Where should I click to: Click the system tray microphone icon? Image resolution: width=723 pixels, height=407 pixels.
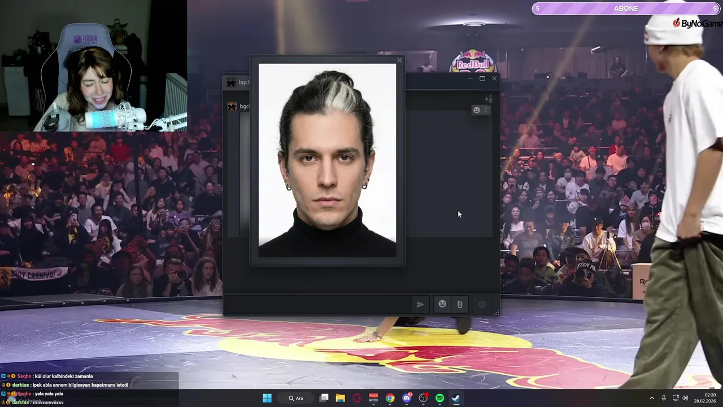(x=664, y=398)
